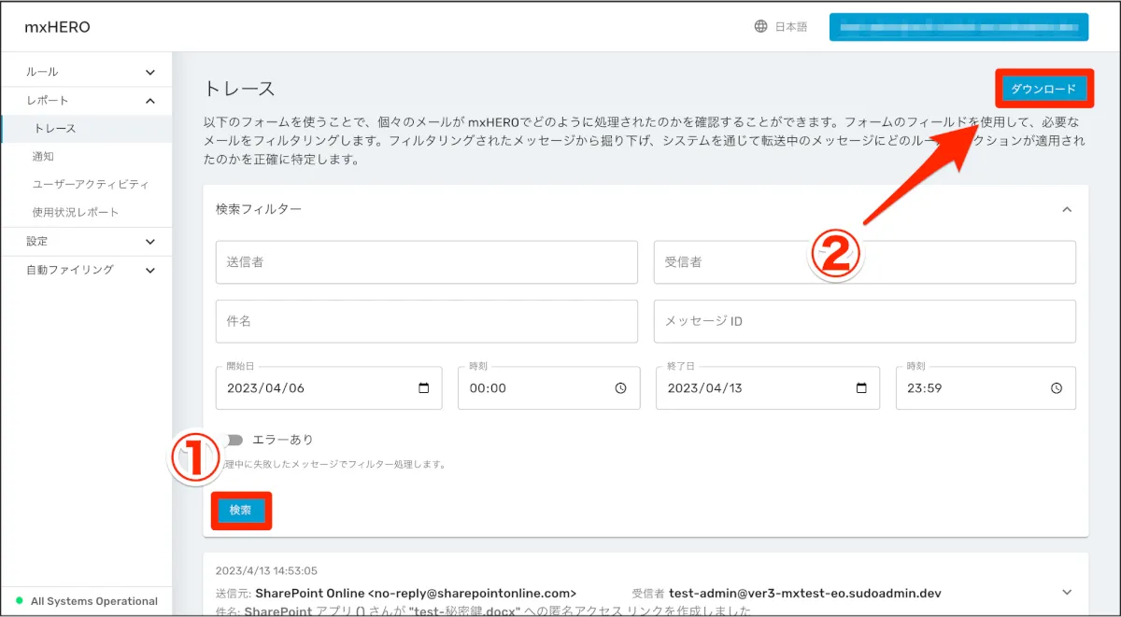The width and height of the screenshot is (1121, 617).
Task: Open the ユーザーアクティビティ page
Action: [x=91, y=185]
